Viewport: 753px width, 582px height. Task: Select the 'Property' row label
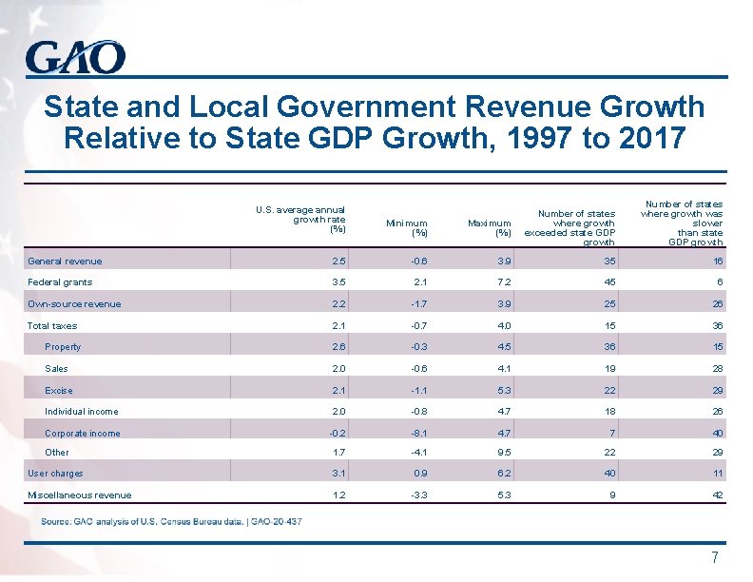(x=63, y=347)
